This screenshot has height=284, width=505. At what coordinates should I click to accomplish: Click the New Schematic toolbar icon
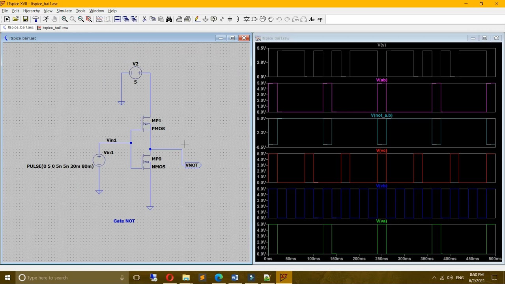pyautogui.click(x=7, y=19)
